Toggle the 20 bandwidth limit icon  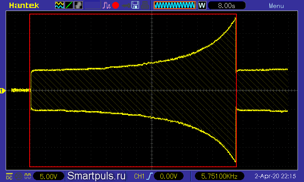[19, 176]
